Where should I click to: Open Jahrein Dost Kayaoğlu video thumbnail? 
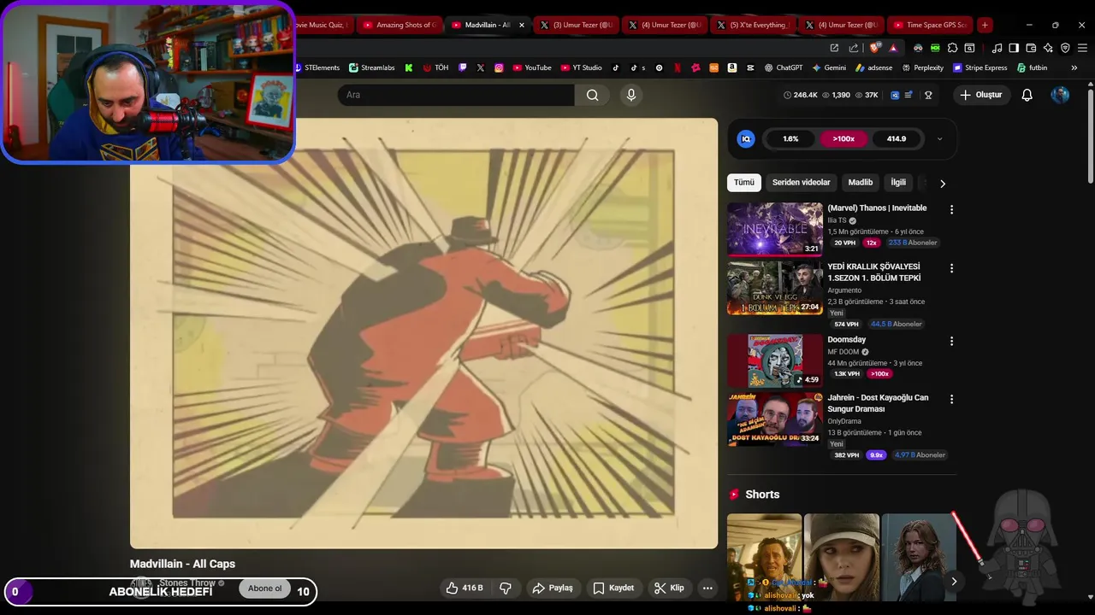click(x=775, y=419)
